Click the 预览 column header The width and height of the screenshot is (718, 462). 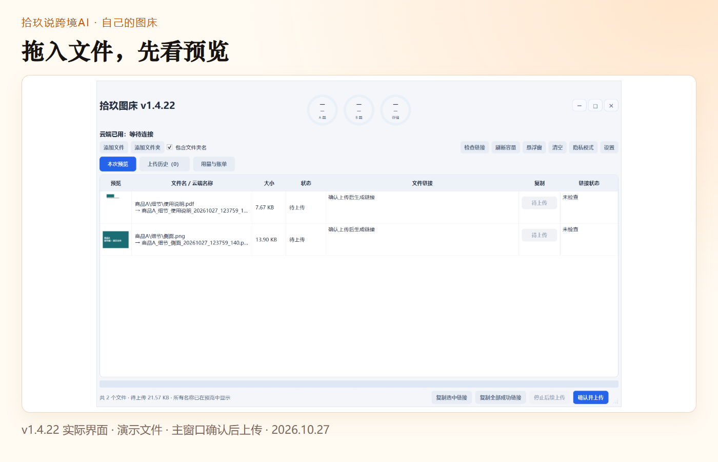tap(116, 183)
